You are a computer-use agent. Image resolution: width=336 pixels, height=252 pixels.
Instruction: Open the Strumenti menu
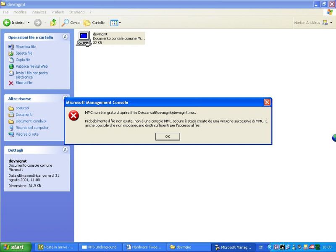click(77, 12)
